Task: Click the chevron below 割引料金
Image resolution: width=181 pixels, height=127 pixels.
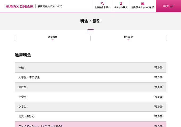Action: click(x=128, y=40)
